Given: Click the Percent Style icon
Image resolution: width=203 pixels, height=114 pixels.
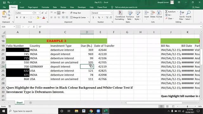Looking at the screenshot, I should pyautogui.click(x=99, y=17).
